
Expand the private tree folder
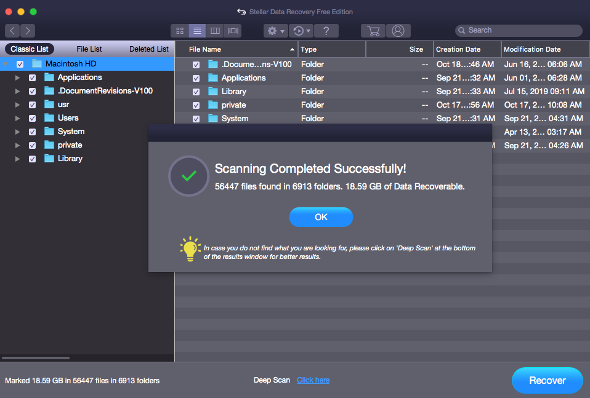click(17, 145)
